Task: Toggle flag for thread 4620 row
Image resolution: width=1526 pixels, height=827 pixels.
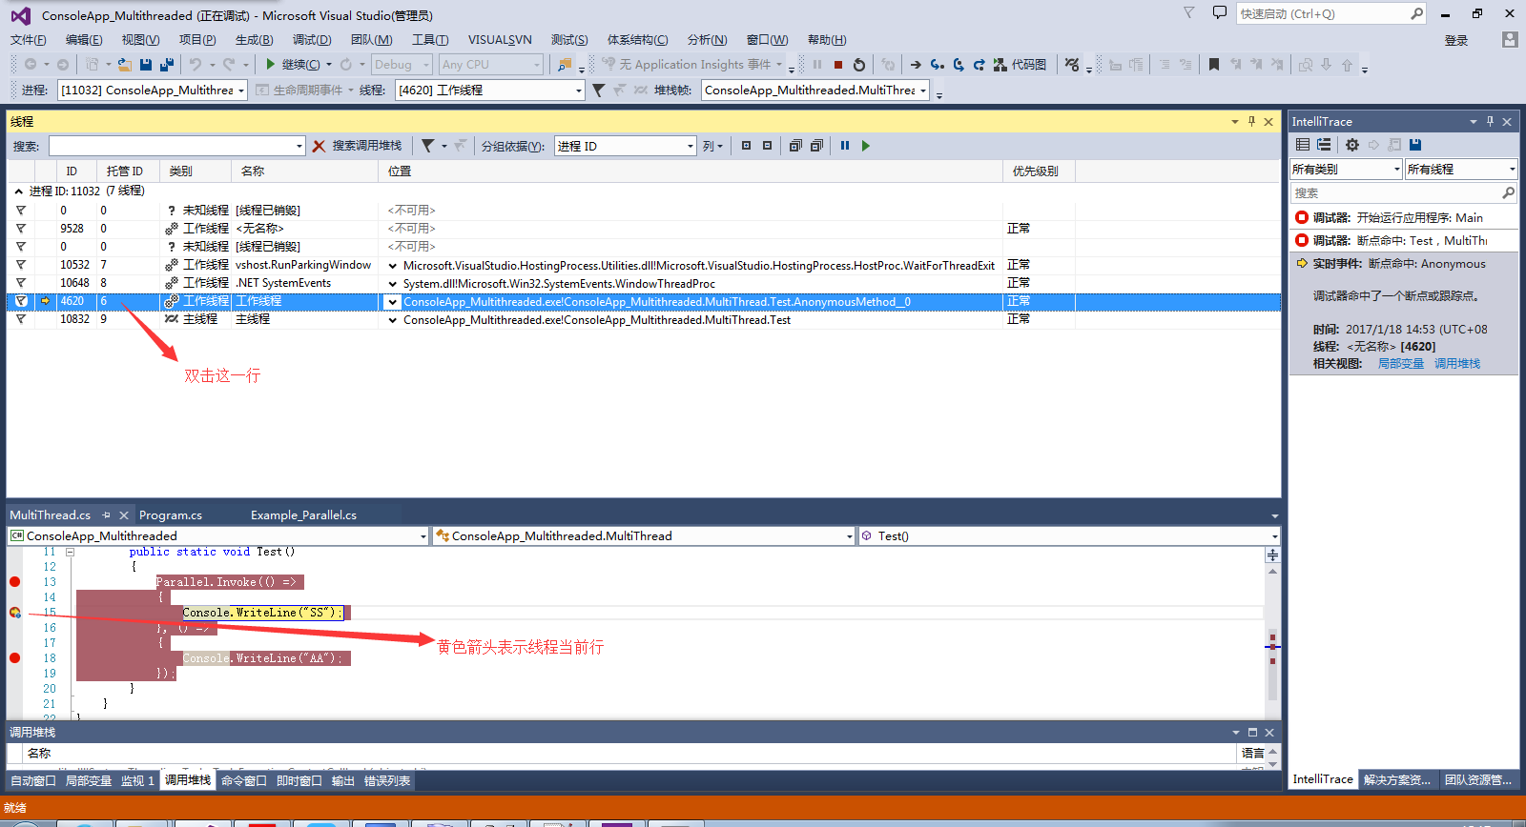Action: click(x=20, y=301)
